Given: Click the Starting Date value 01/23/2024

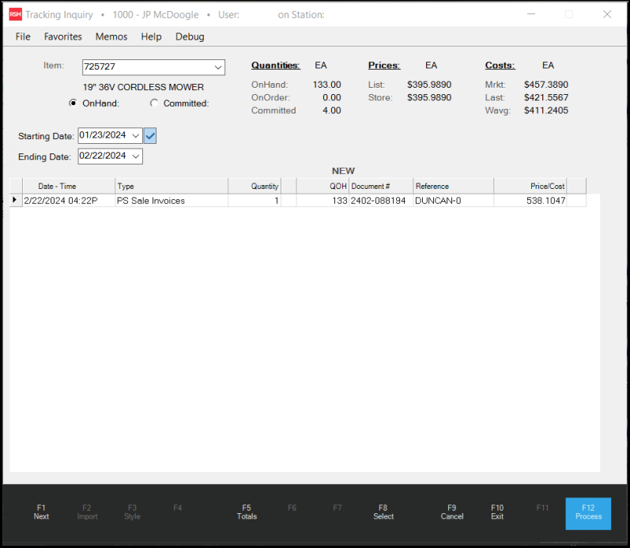Looking at the screenshot, I should coord(103,135).
